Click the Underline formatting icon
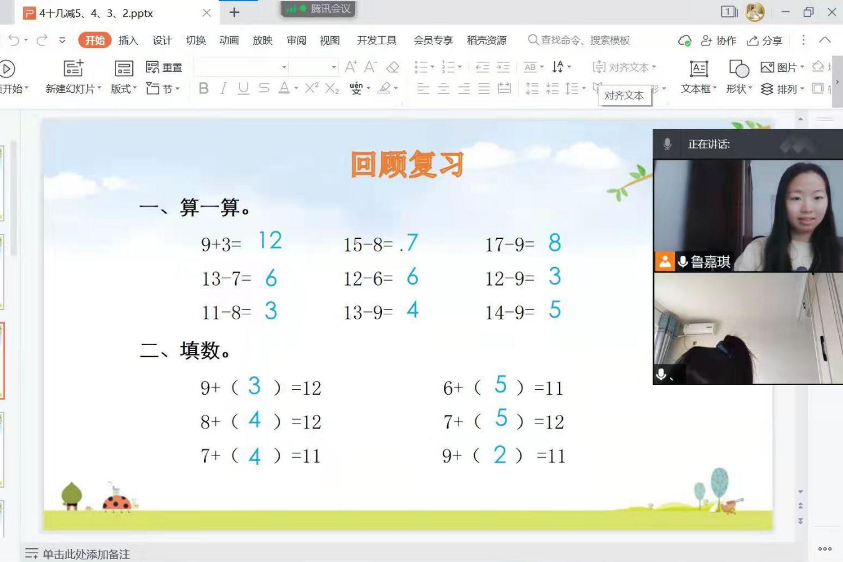This screenshot has width=843, height=562. point(243,89)
